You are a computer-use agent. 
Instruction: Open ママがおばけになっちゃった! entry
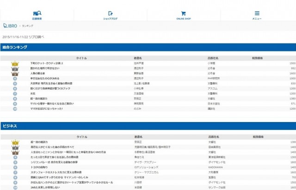tap(48, 109)
